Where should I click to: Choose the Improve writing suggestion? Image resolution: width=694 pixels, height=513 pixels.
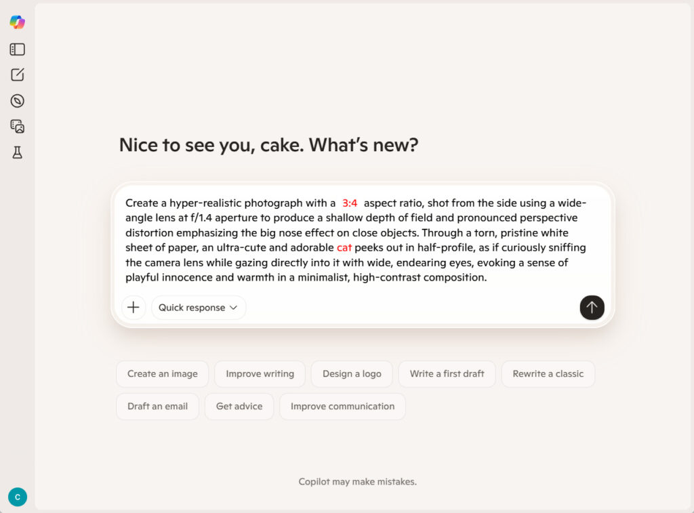click(260, 374)
